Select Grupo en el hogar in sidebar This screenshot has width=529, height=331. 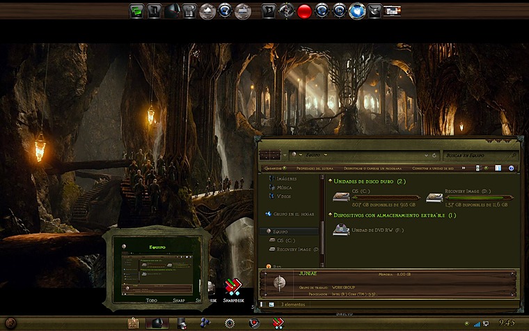[291, 213]
